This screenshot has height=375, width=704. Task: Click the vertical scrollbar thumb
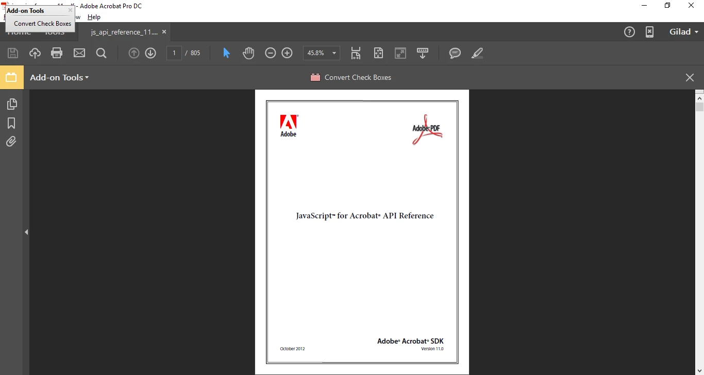pyautogui.click(x=699, y=107)
